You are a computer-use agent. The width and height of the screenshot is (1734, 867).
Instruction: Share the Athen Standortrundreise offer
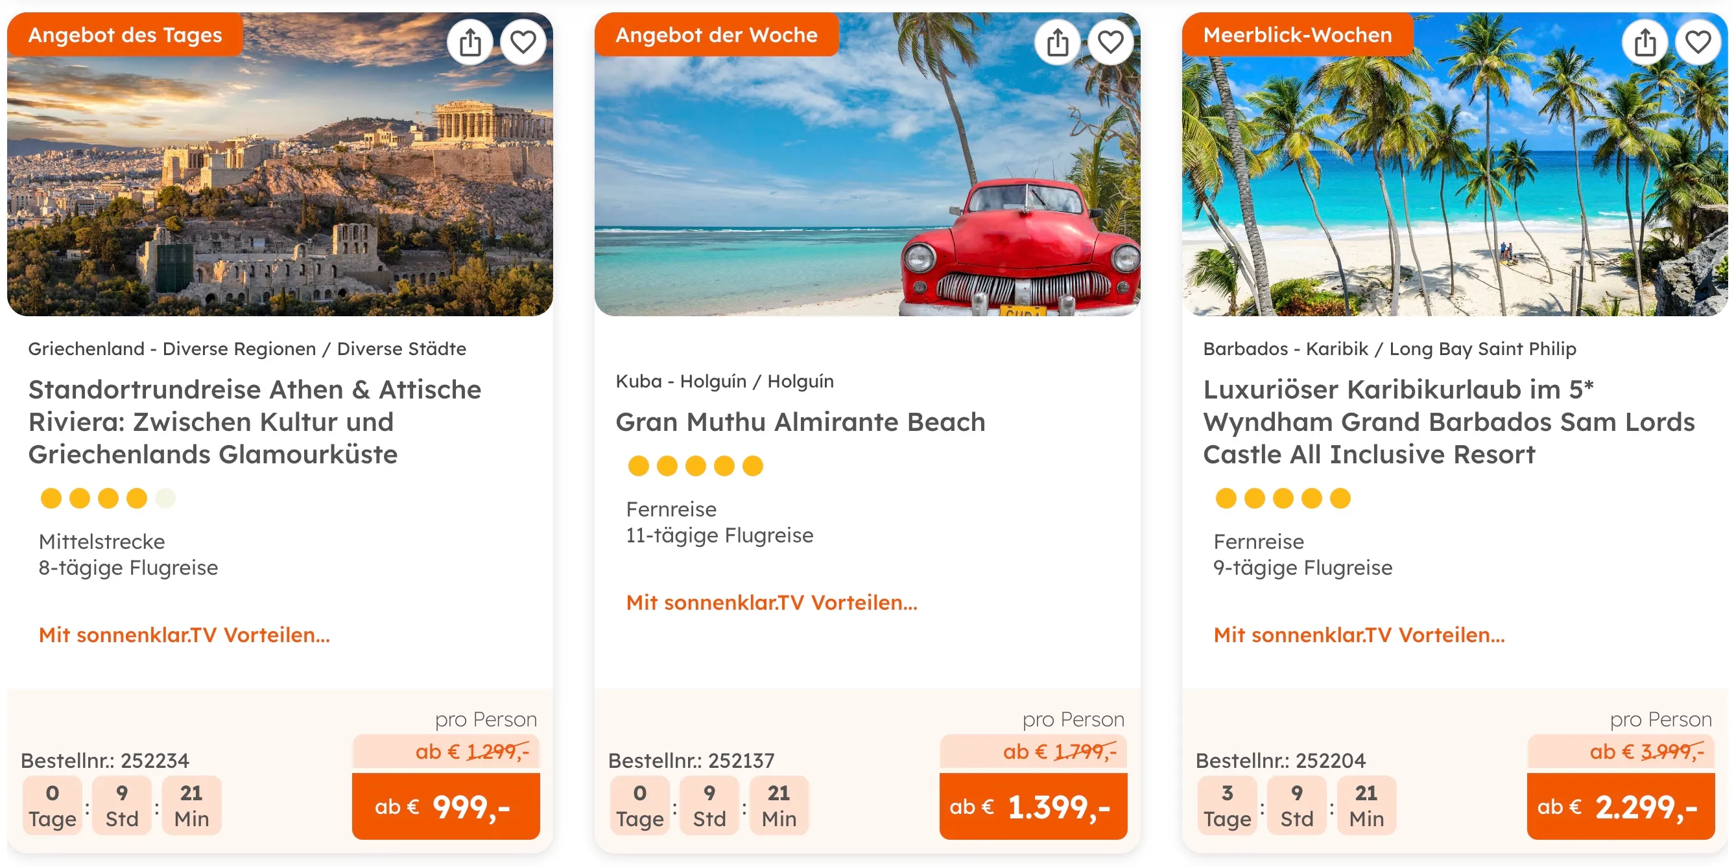[470, 43]
